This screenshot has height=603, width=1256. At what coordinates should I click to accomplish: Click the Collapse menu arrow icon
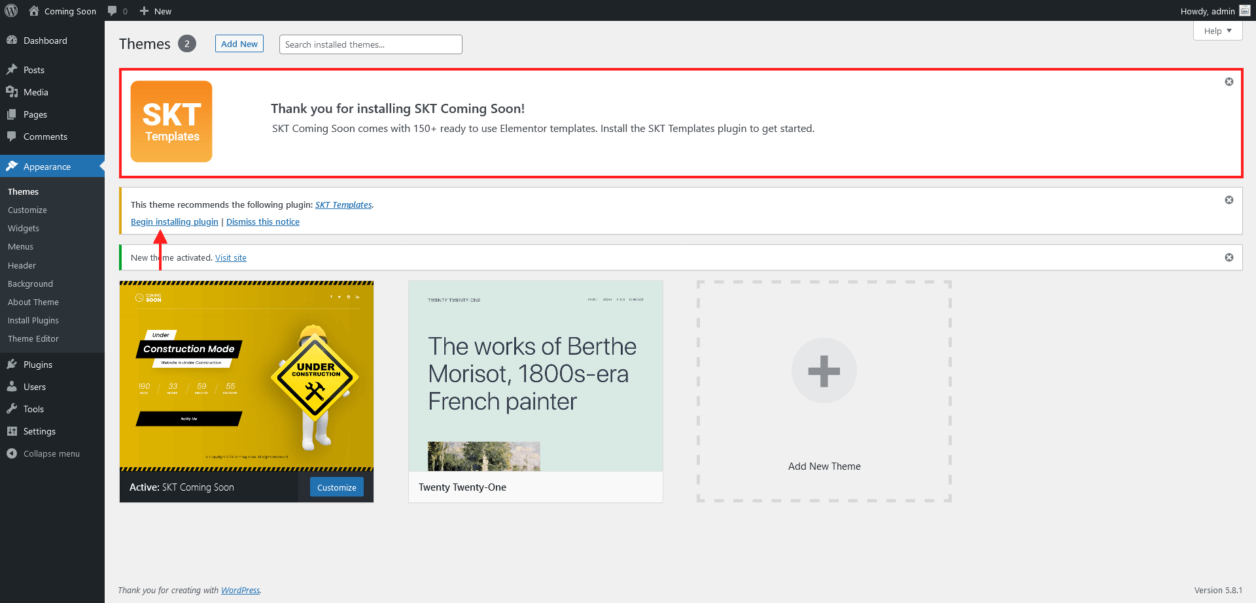click(12, 453)
